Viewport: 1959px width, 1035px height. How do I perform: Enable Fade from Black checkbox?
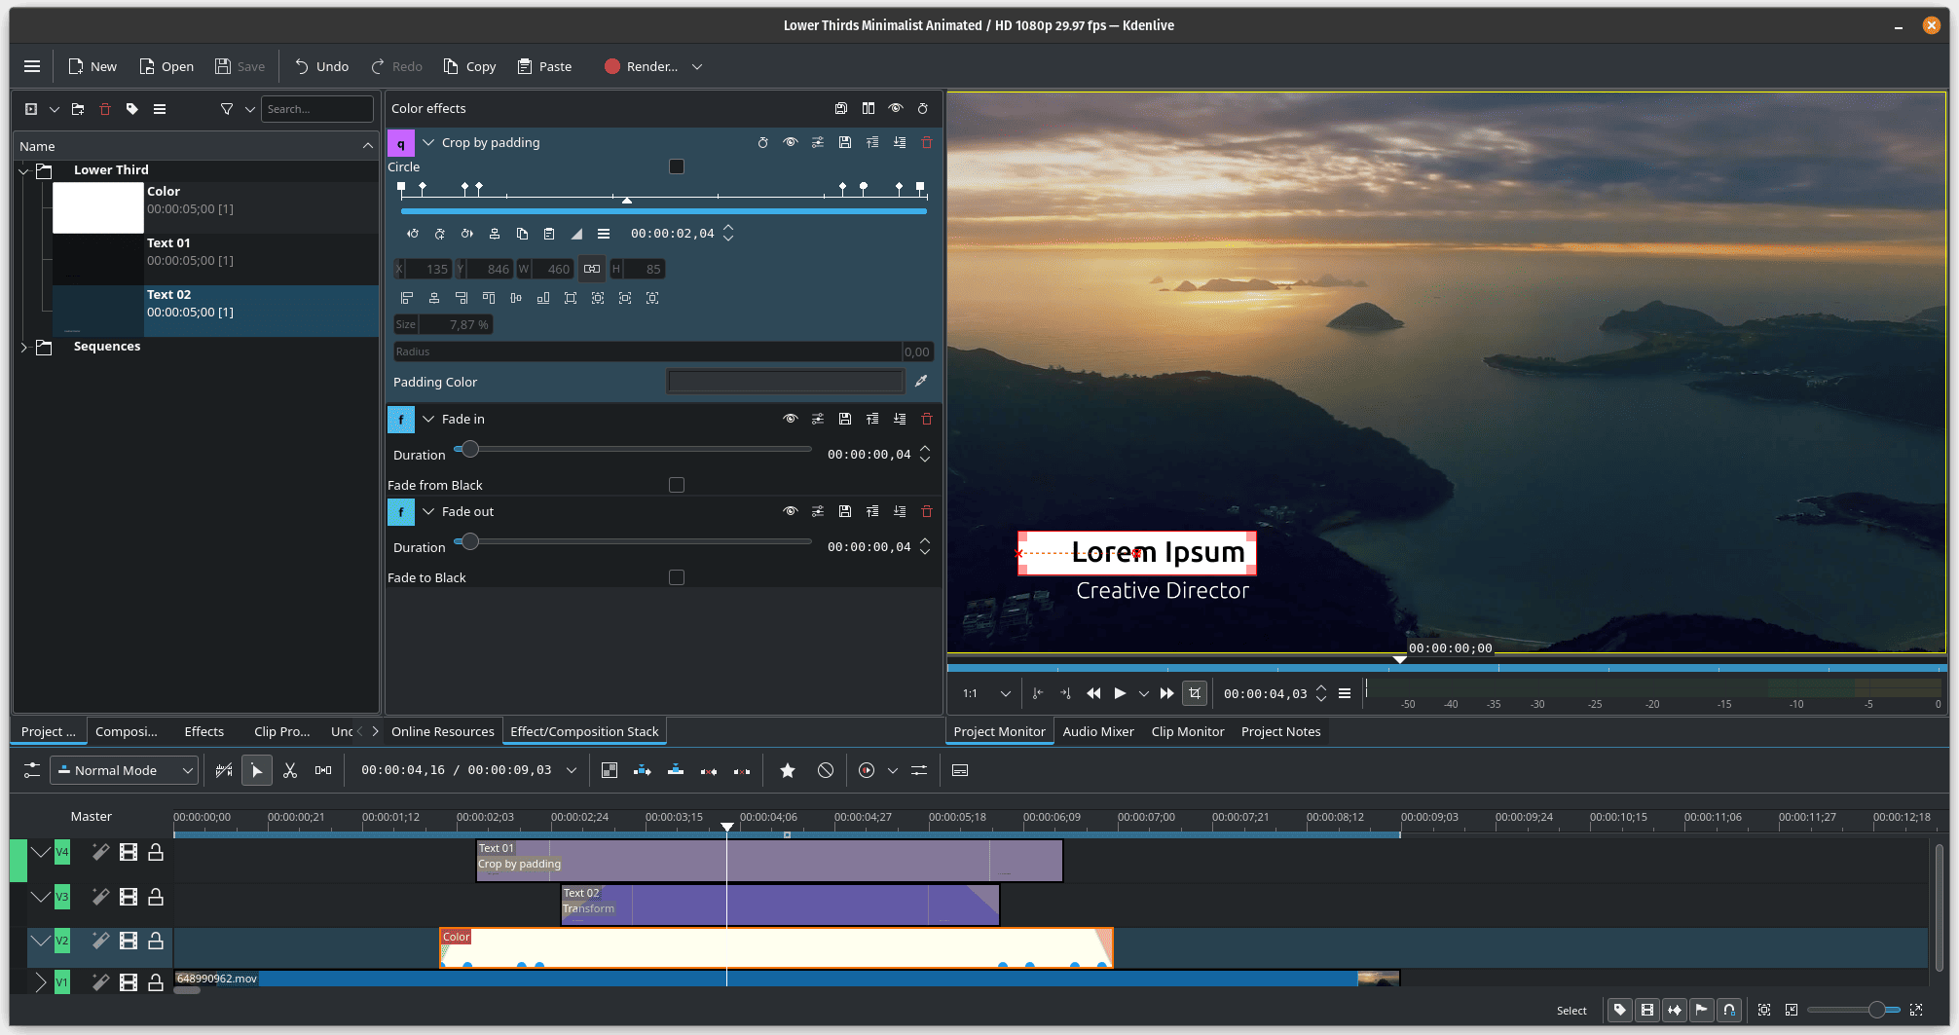tap(677, 485)
